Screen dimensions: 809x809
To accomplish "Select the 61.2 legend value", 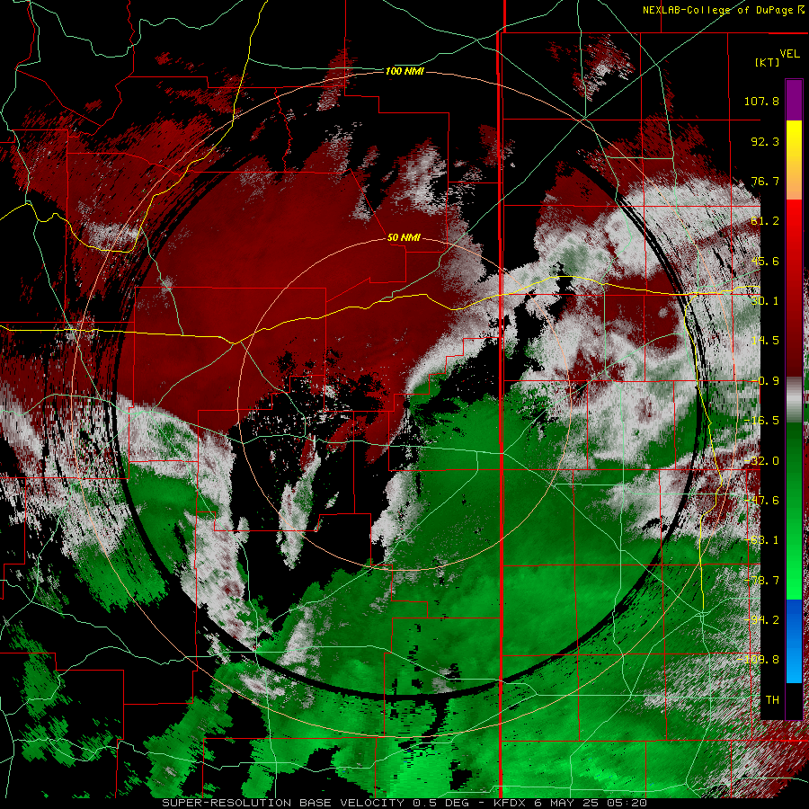I will 765,221.
